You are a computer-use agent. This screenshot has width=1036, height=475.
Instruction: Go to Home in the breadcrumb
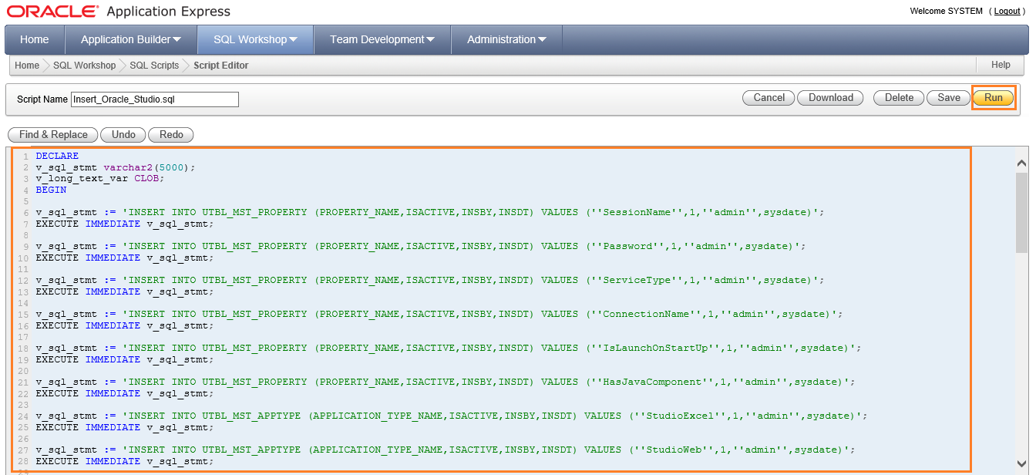pyautogui.click(x=27, y=66)
